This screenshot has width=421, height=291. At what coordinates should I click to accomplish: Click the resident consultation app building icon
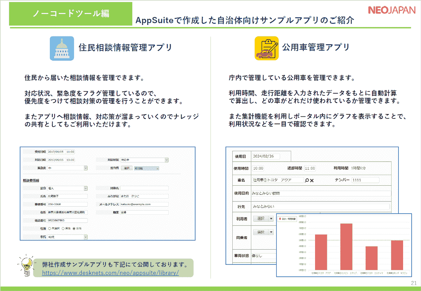point(62,48)
